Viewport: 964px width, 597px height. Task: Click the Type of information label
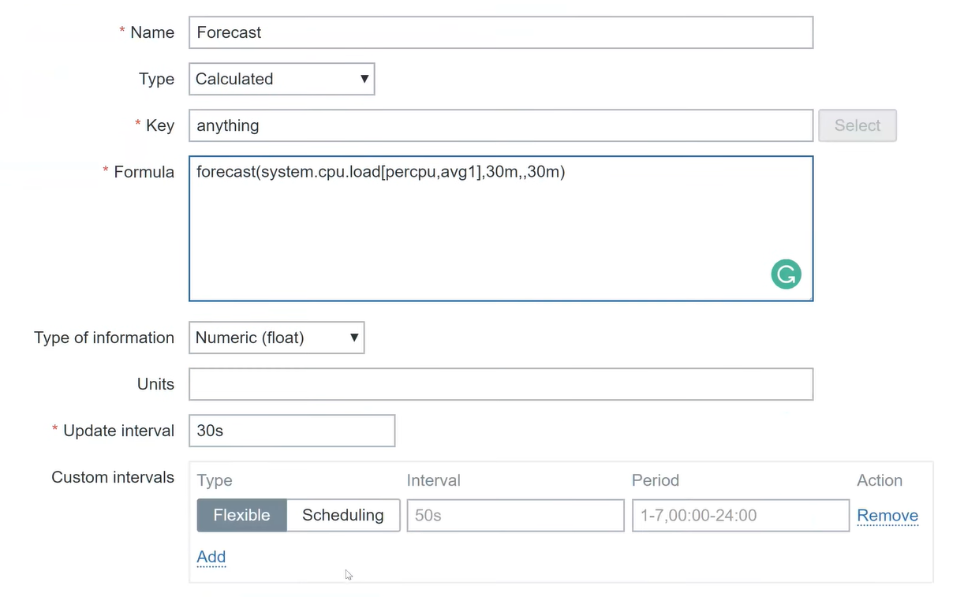coord(104,338)
